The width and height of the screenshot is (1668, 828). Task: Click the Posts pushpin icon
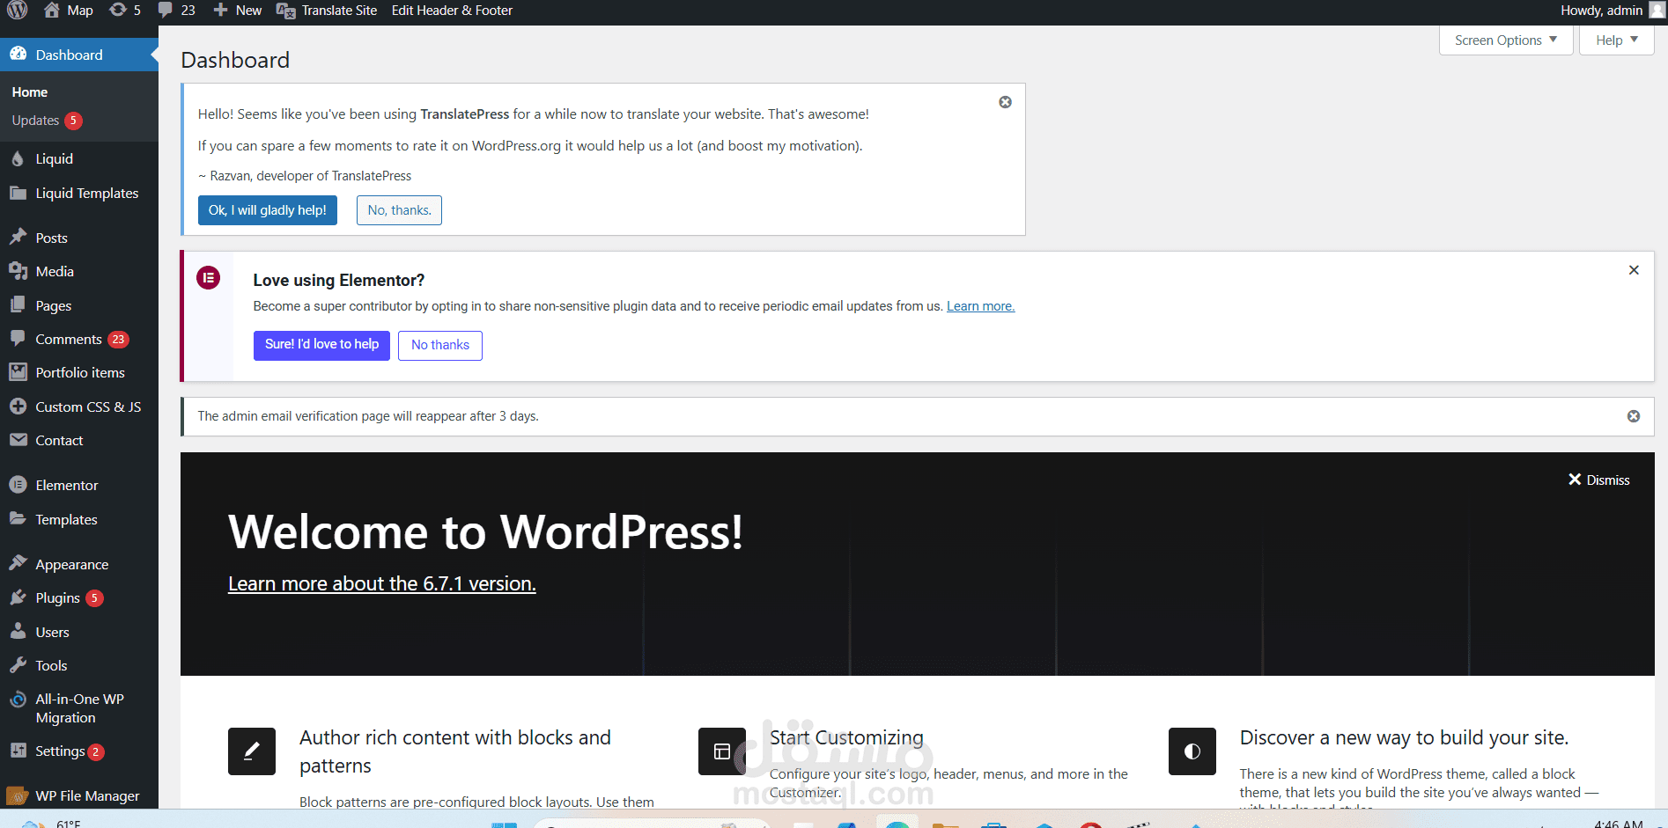click(18, 238)
